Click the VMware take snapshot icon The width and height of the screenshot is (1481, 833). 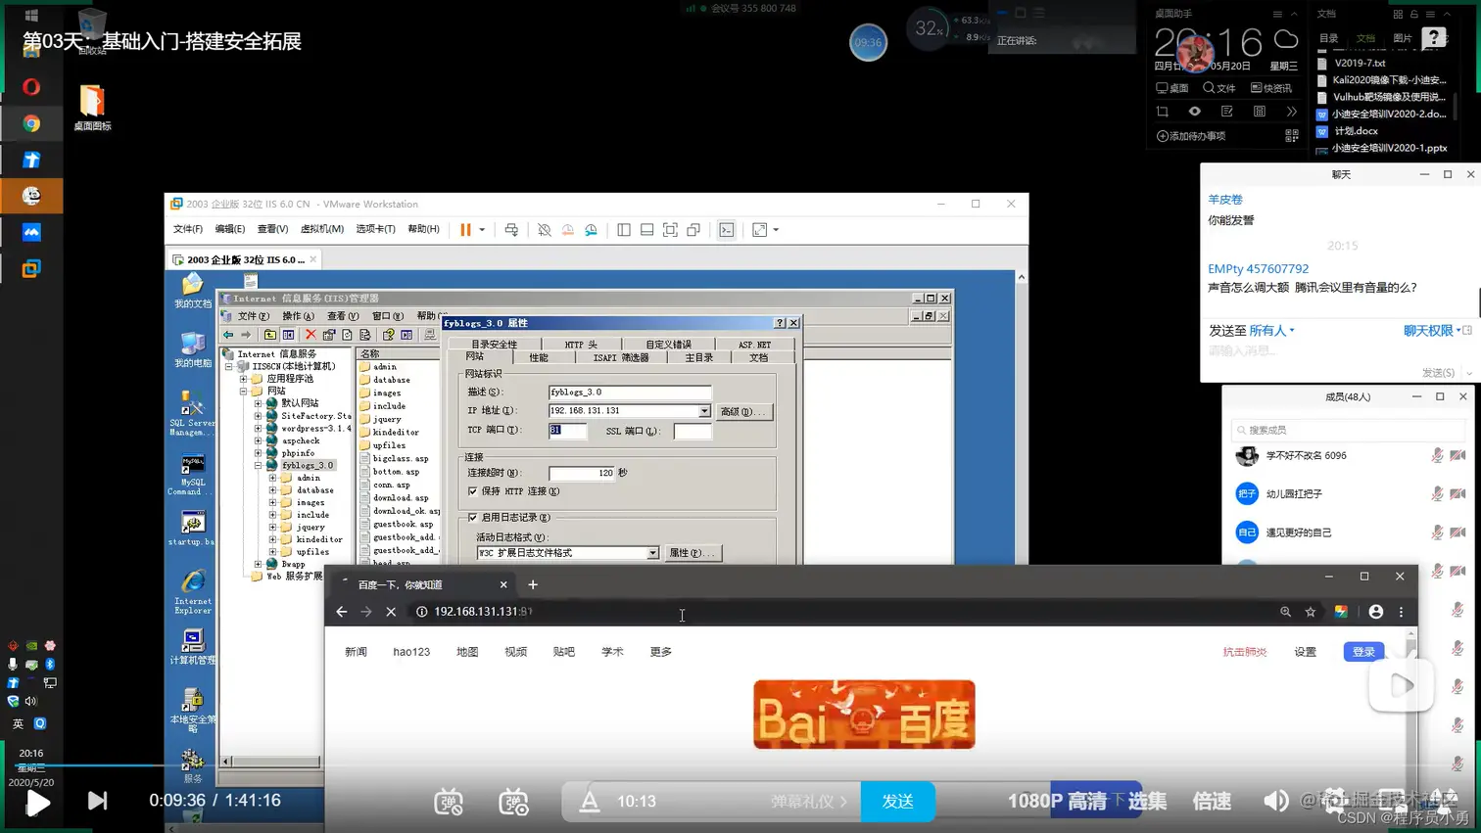coord(545,230)
